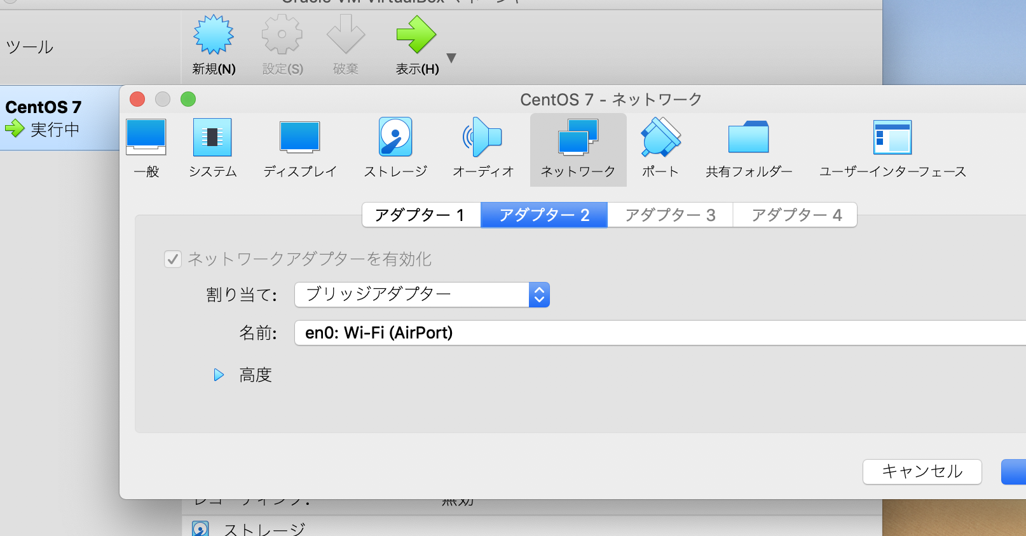
Task: Click the ストレージ section header in the background window
Action: click(x=264, y=529)
